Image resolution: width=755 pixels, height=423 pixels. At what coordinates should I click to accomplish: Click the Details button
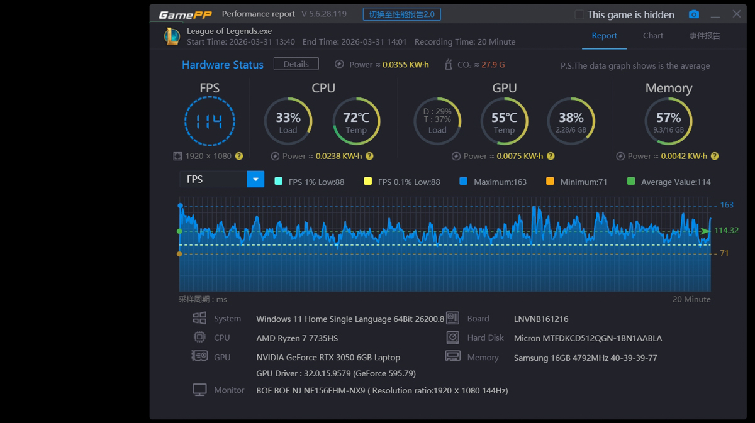tap(296, 64)
